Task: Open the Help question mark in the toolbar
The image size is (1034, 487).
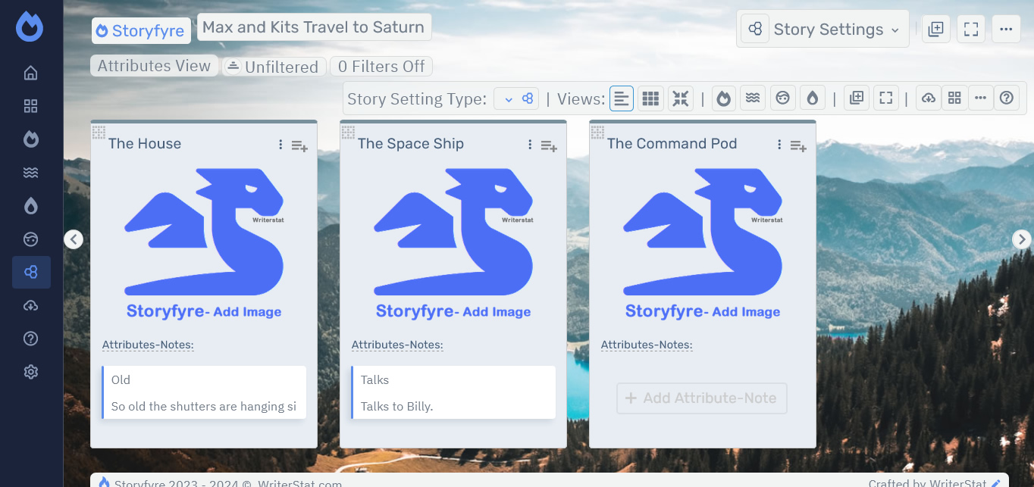Action: 1007,98
